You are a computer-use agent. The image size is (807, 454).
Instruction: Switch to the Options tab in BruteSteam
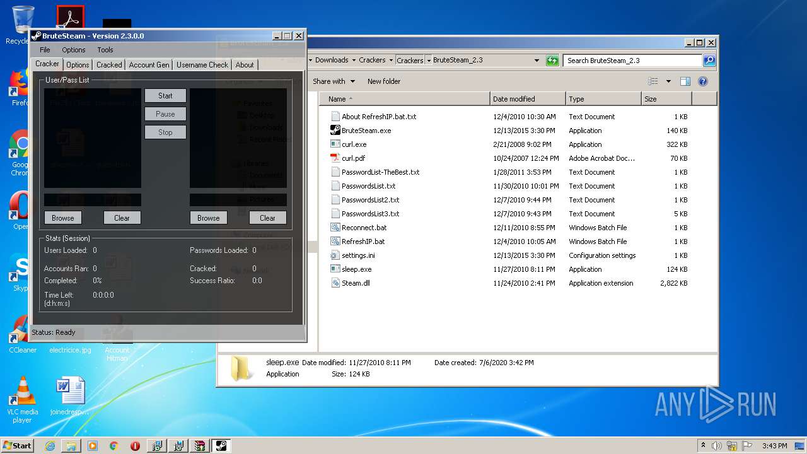click(x=78, y=64)
